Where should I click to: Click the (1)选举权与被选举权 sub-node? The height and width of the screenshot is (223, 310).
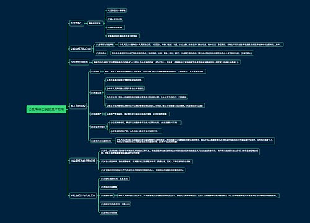[105, 45]
